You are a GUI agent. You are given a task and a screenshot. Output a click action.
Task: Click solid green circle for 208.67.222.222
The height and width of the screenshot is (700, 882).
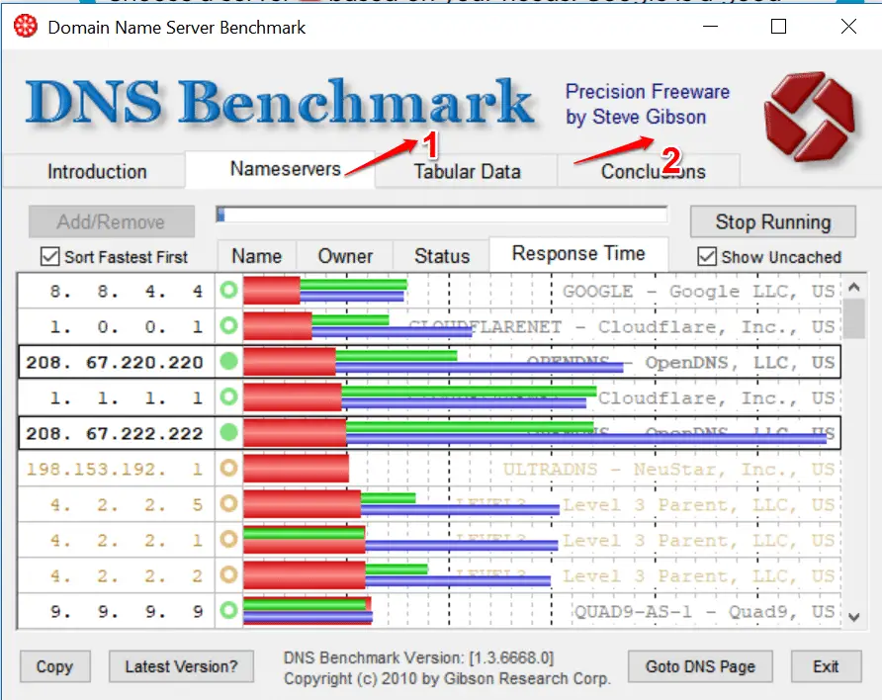tap(229, 432)
